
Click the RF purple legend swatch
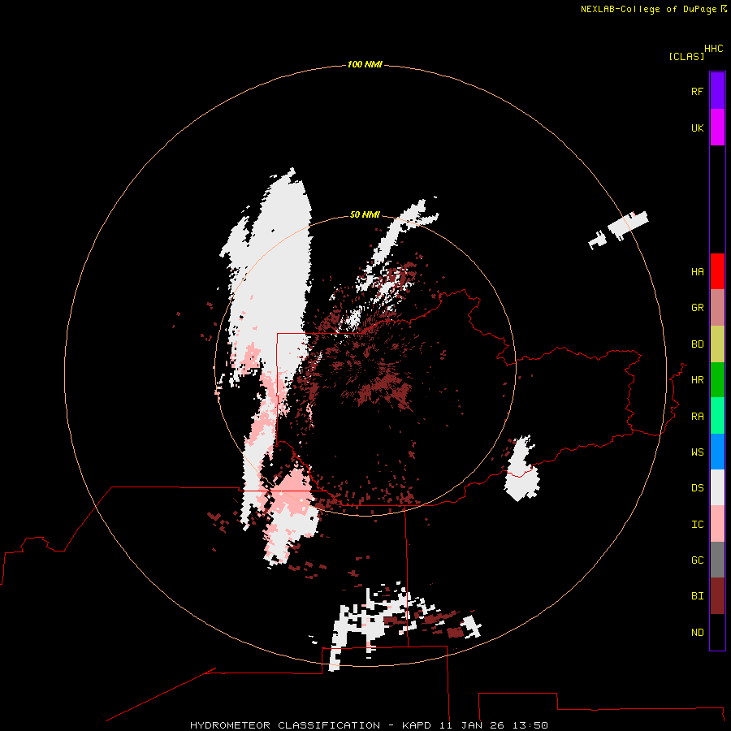coord(717,91)
